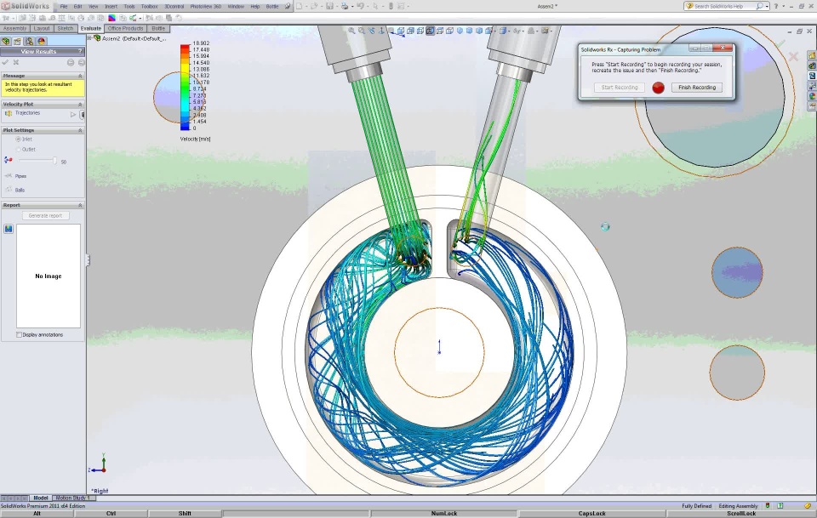817x518 pixels.
Task: Switch to the Motion Study 1 tab
Action: click(x=73, y=498)
